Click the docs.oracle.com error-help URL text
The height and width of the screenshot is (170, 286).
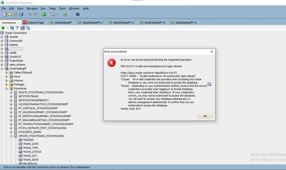pyautogui.click(x=149, y=73)
